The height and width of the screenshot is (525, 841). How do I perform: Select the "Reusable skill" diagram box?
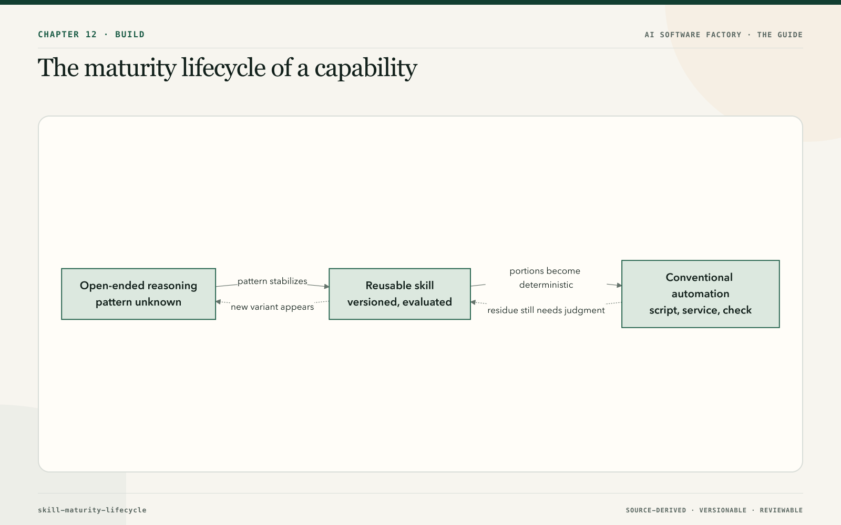[399, 294]
